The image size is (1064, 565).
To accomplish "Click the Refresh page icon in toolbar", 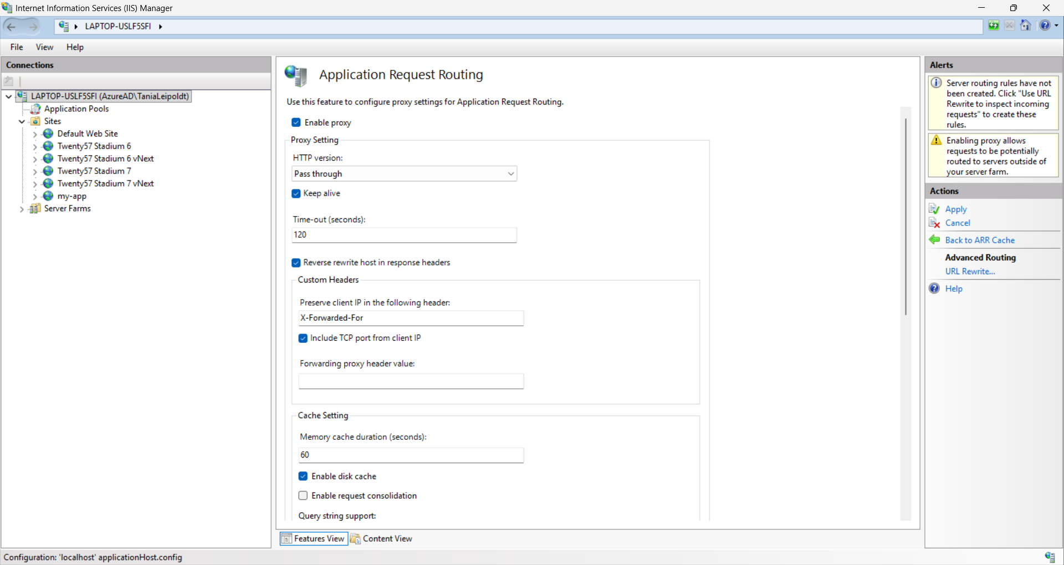I will tap(994, 25).
